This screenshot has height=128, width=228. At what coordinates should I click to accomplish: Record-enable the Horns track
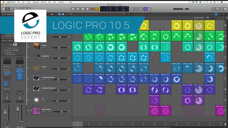49,69
